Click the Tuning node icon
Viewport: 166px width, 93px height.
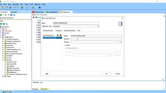[x=5, y=76]
